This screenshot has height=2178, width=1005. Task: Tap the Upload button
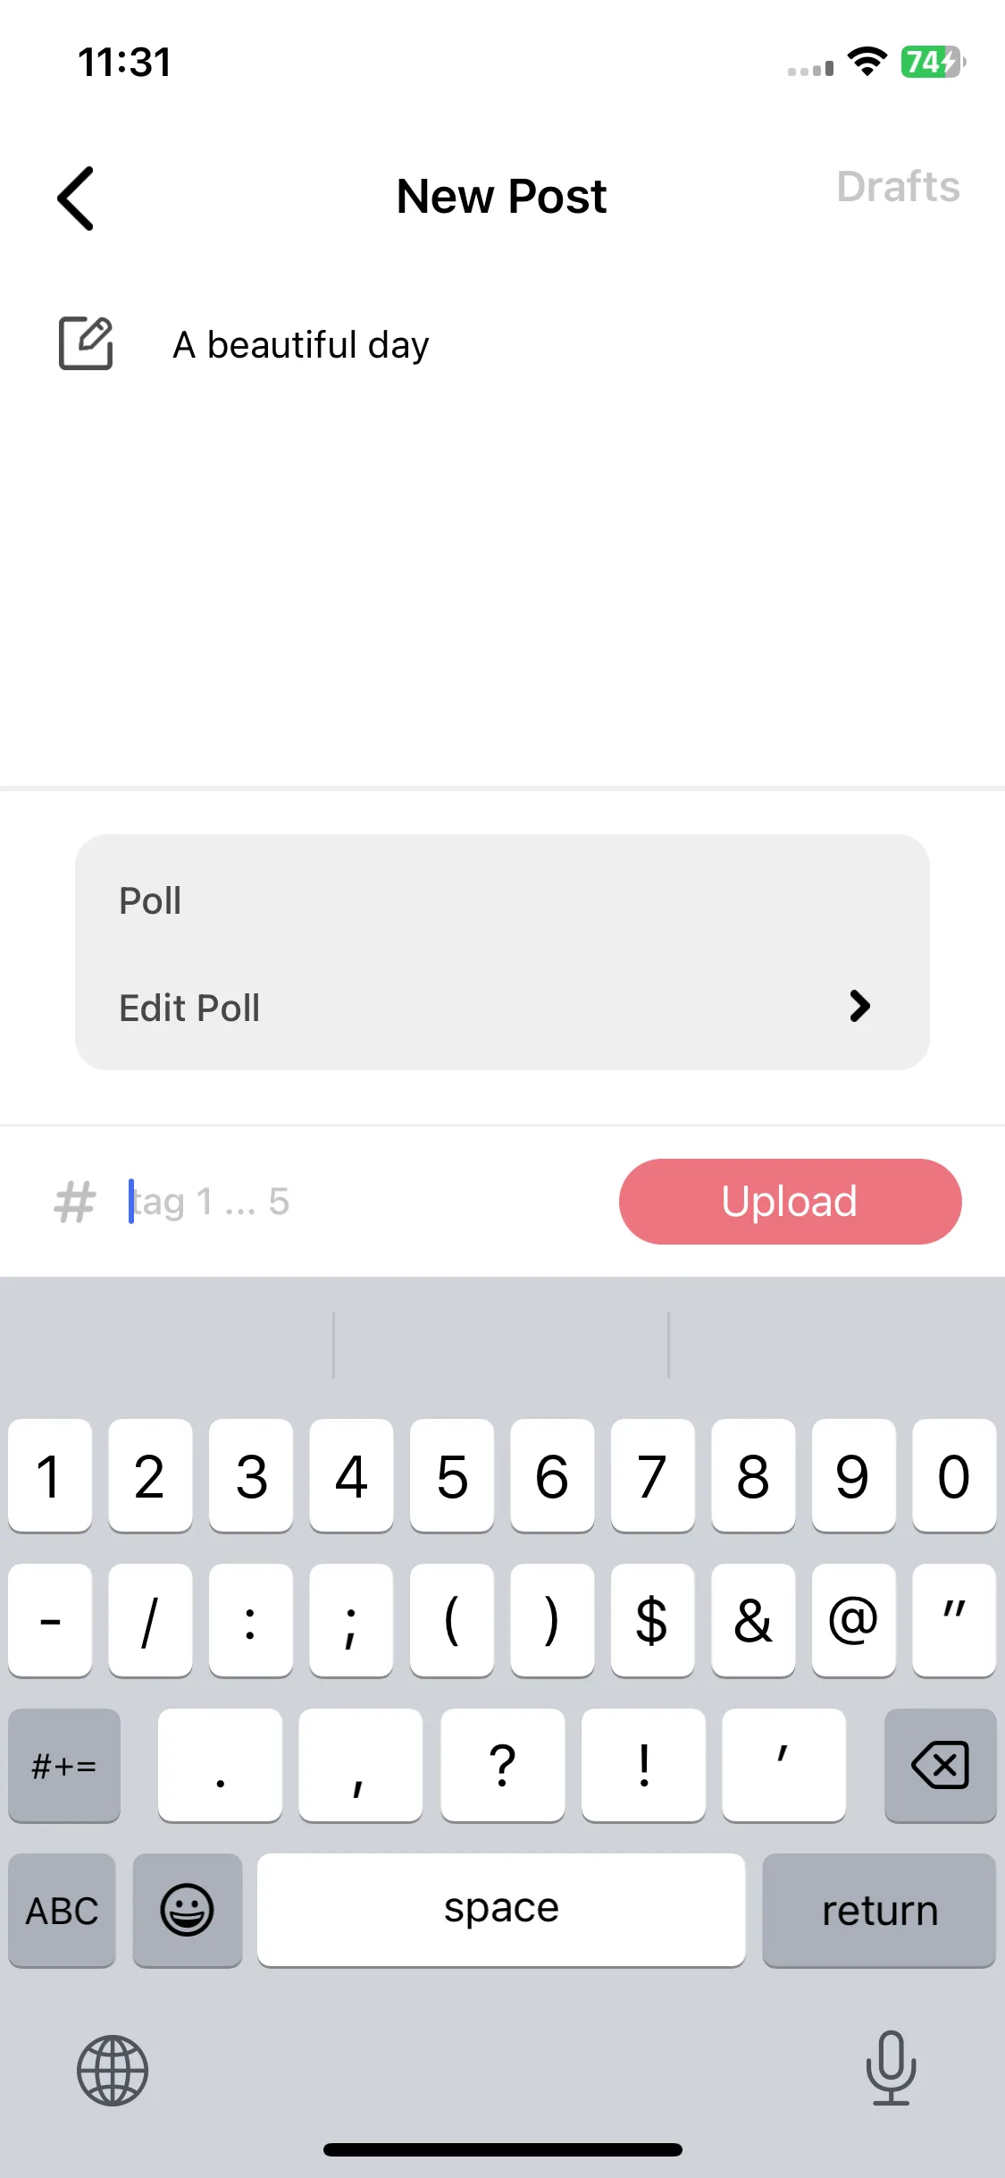tap(790, 1202)
